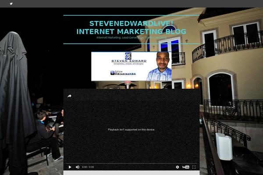Click the 0:00 / 0:00 time display
This screenshot has width=263, height=175.
click(88, 167)
